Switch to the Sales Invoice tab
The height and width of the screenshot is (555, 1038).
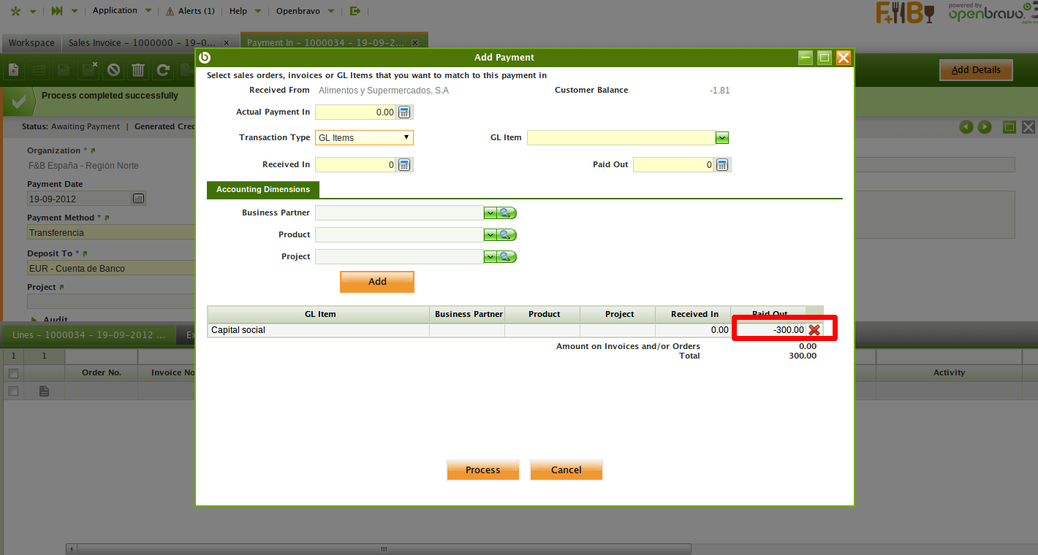pyautogui.click(x=143, y=43)
